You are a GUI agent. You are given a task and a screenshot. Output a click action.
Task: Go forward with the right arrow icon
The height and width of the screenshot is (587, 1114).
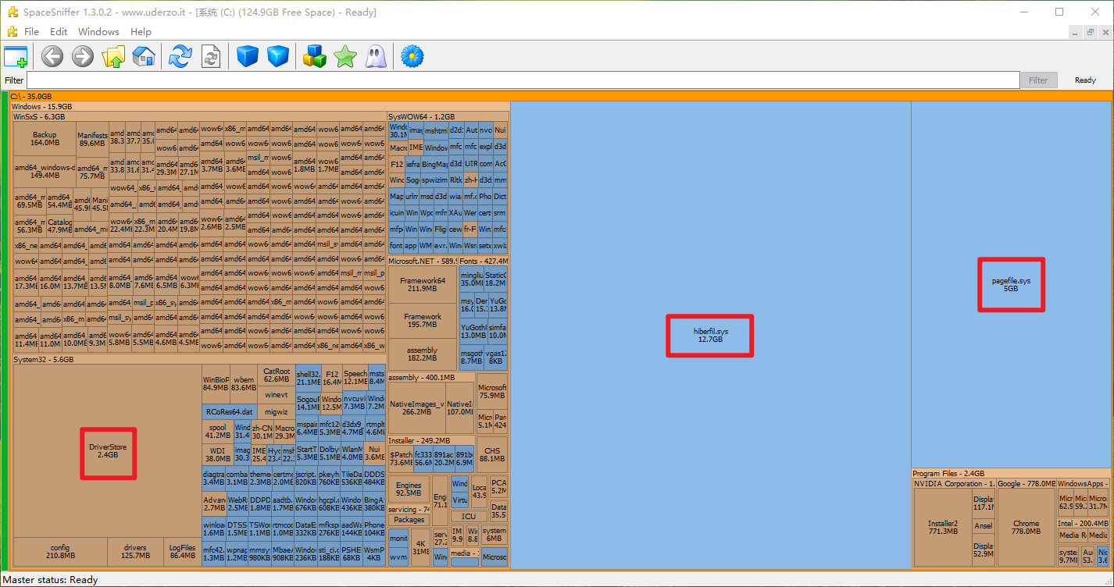point(83,56)
